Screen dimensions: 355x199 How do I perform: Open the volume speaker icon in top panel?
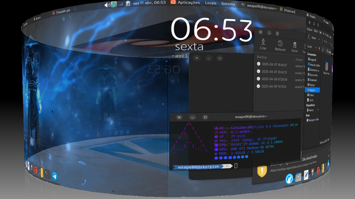(107, 5)
